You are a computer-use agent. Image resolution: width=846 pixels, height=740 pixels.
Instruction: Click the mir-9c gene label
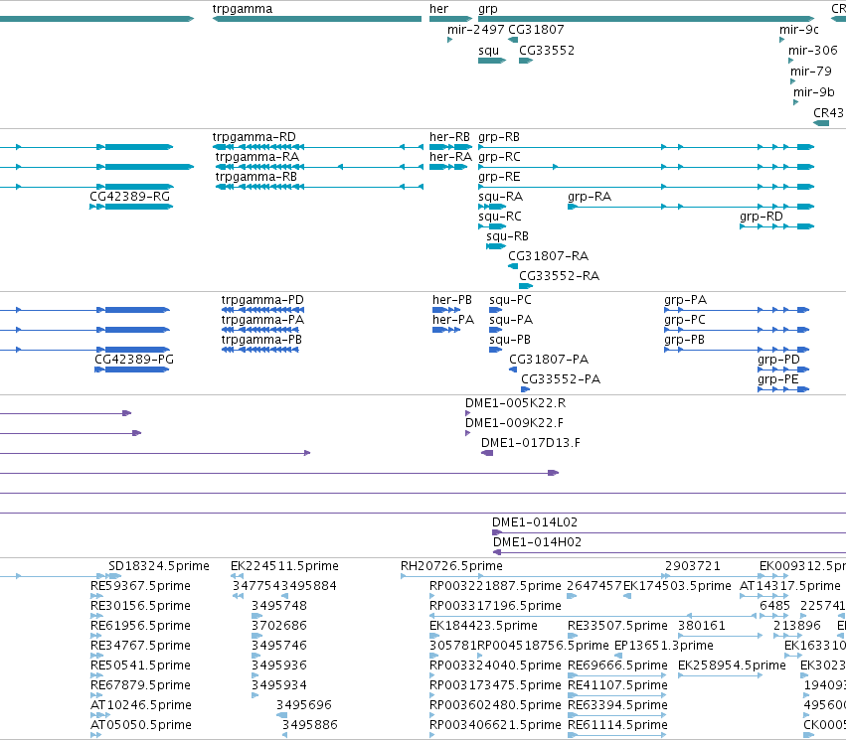[x=799, y=30]
